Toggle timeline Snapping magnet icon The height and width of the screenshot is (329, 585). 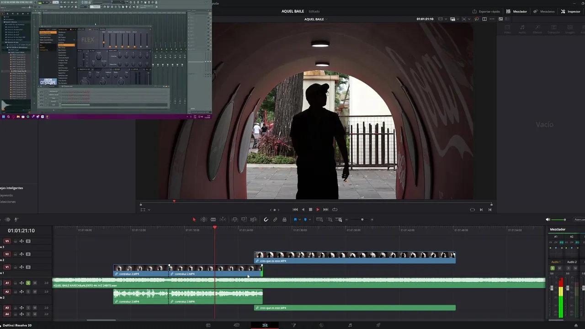[266, 219]
